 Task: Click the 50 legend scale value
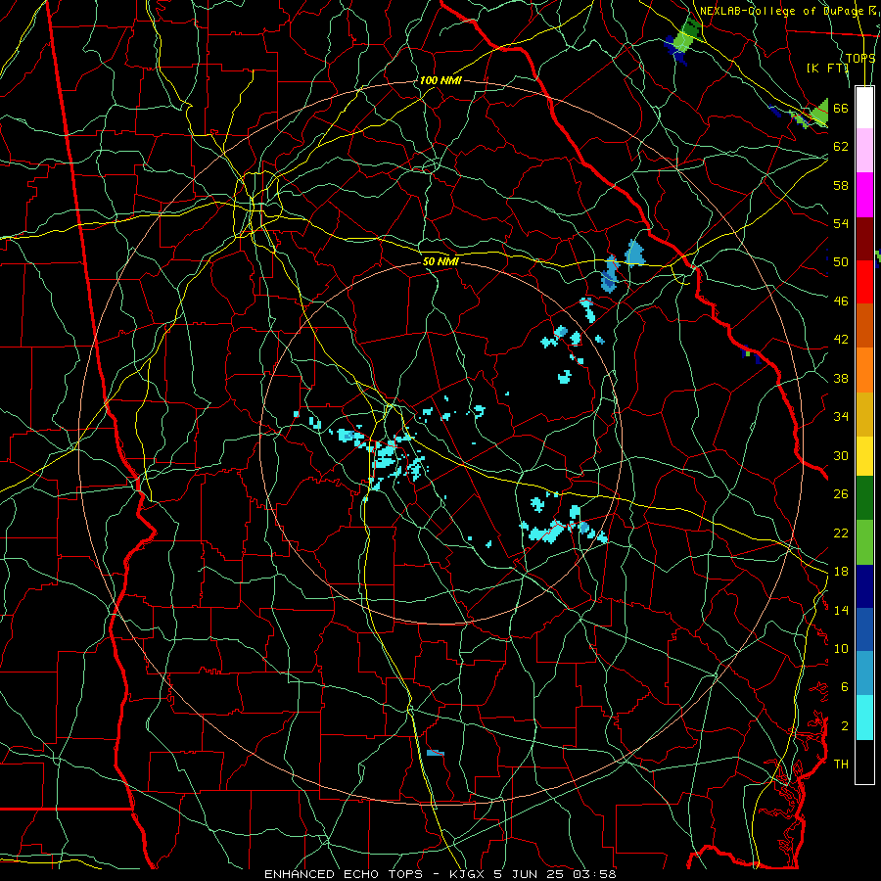841,262
